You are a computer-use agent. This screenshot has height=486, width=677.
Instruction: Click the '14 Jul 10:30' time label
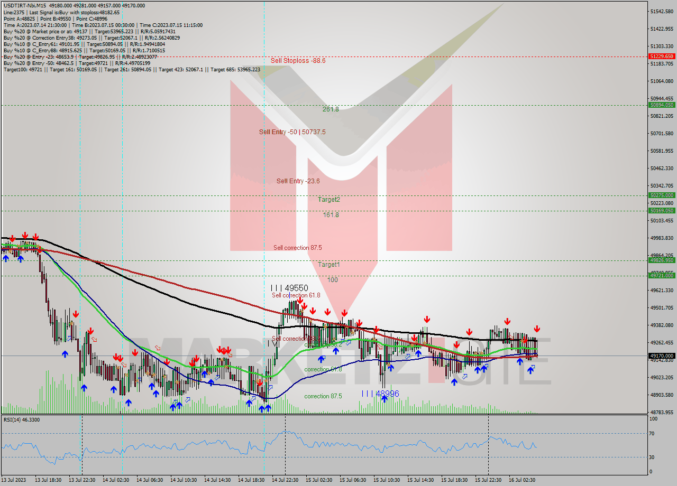tap(184, 480)
